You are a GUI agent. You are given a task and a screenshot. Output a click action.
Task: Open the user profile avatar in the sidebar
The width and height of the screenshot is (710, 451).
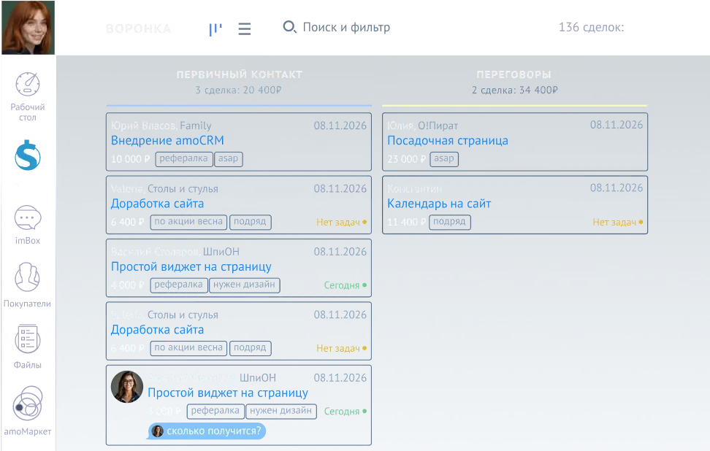(28, 28)
